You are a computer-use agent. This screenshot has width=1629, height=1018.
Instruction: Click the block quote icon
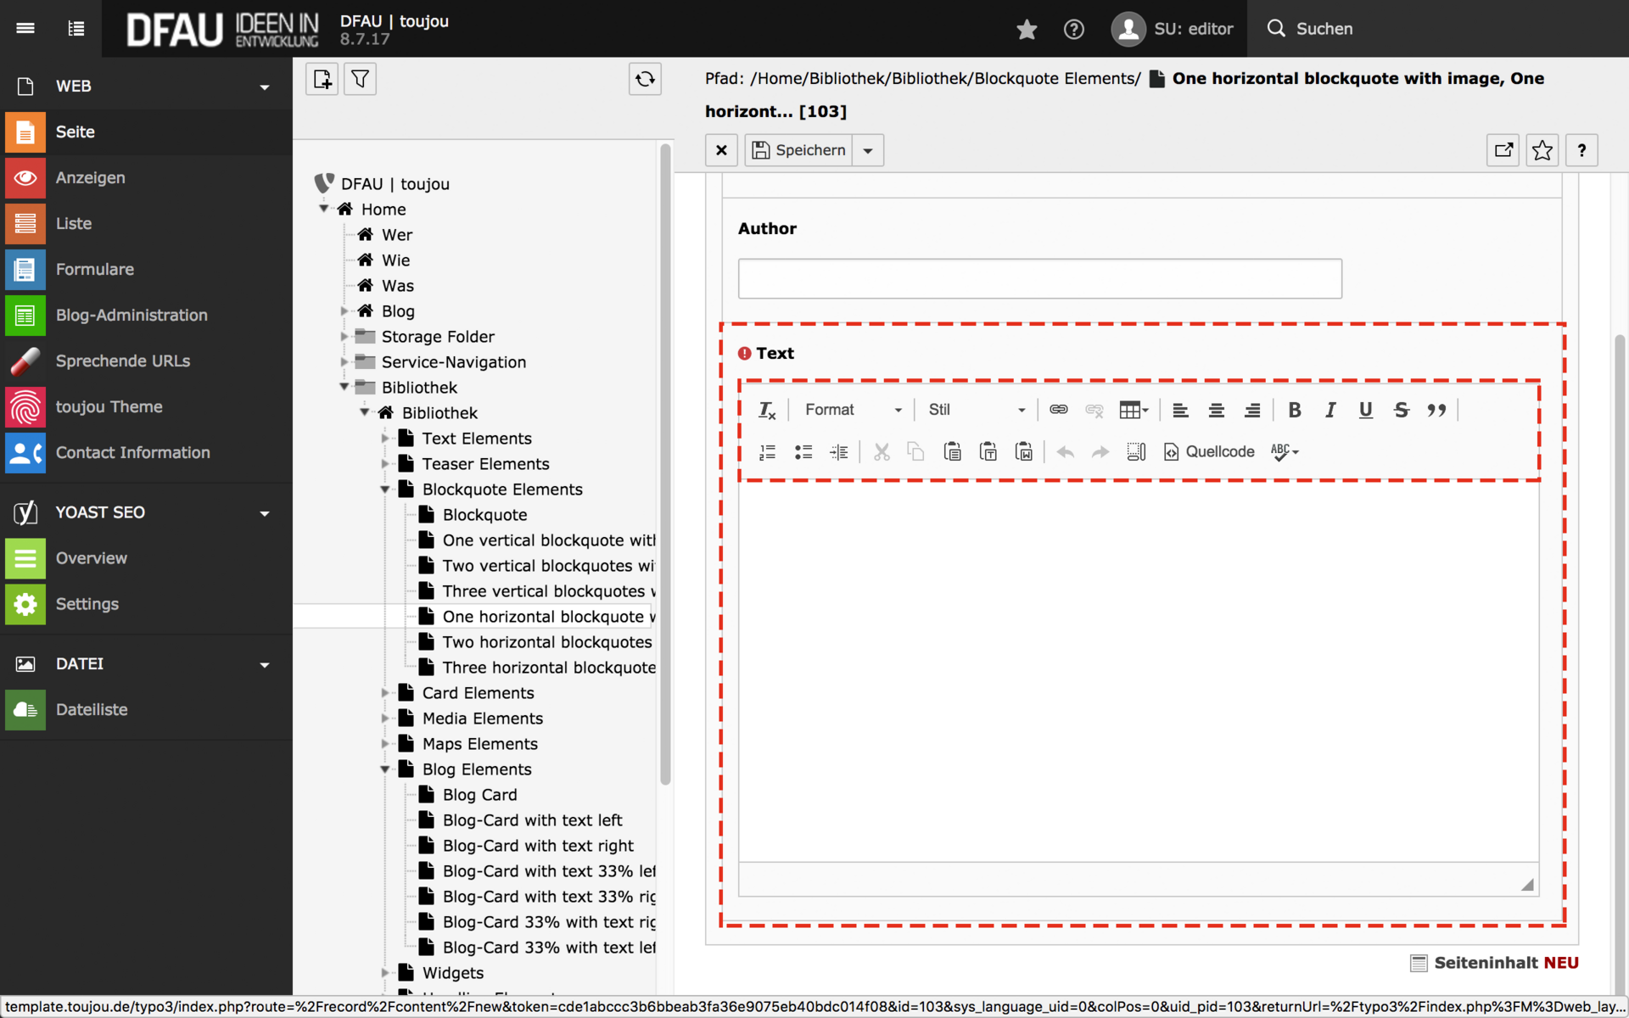pos(1436,411)
